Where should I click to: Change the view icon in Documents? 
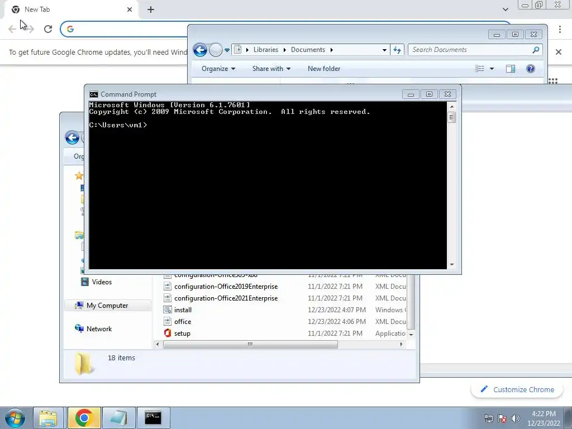click(x=480, y=69)
